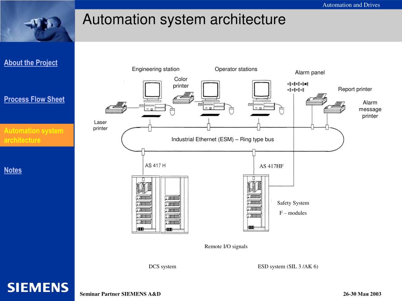Screen dimensions: 402x301
Task: Click the 'AS 417HF' label
Action: pos(271,166)
